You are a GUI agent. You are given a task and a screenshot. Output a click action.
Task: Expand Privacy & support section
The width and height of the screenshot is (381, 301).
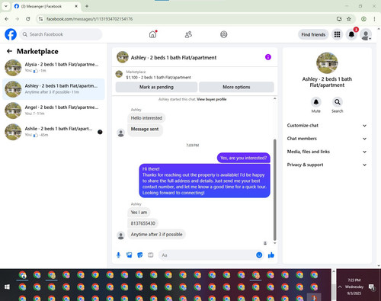pos(327,165)
